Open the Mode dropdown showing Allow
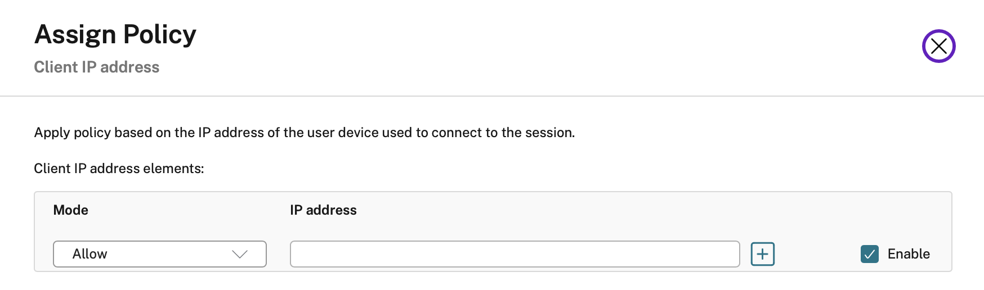 (x=159, y=254)
